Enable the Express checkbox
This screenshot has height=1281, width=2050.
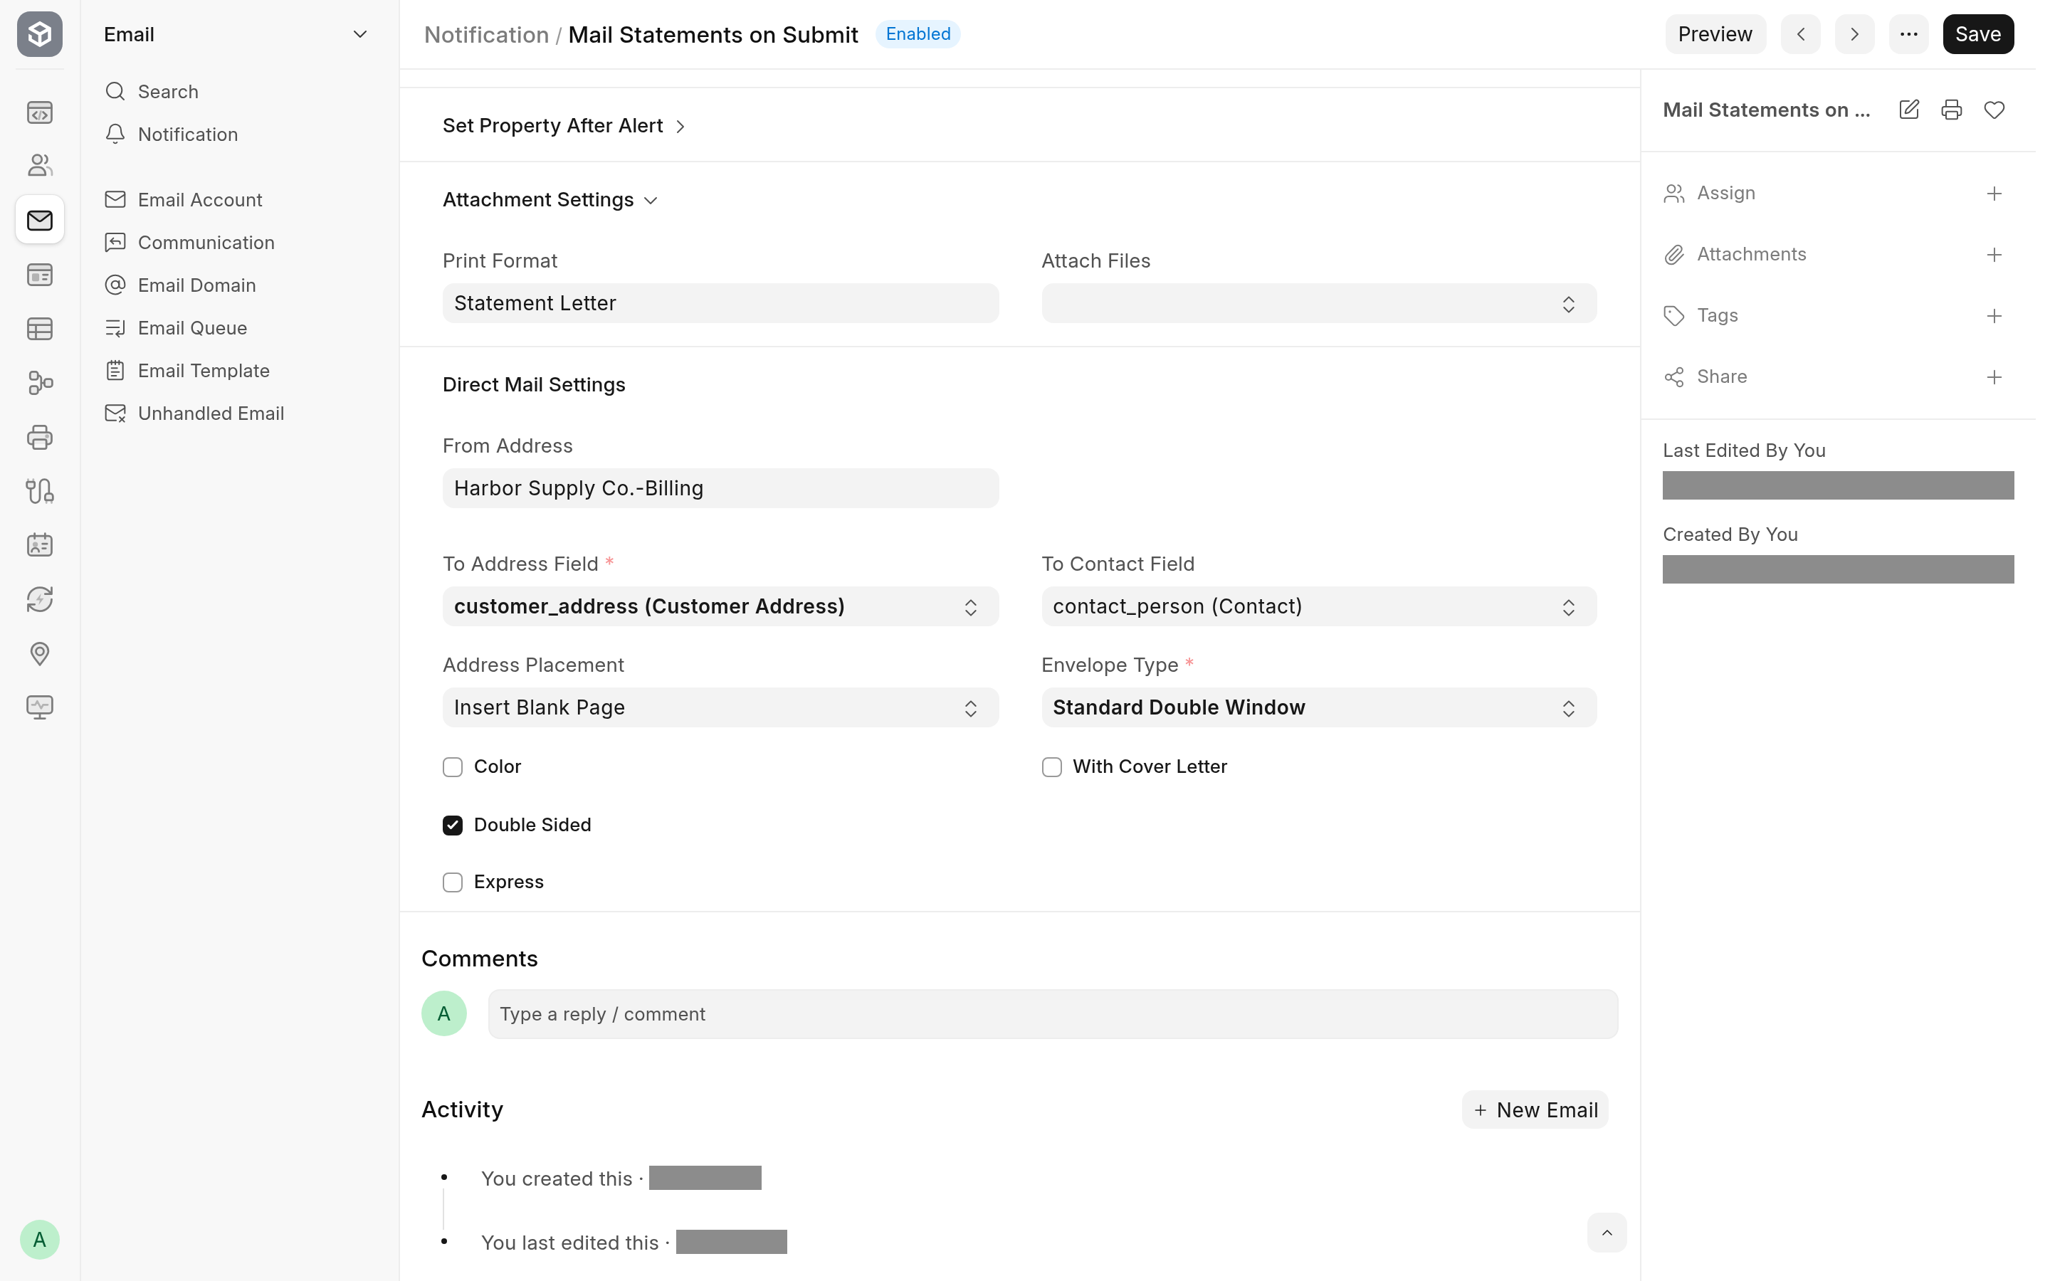[x=453, y=882]
